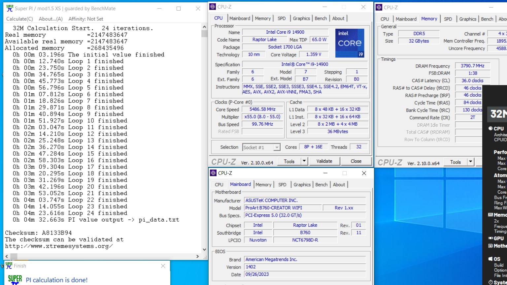507x285 pixels.
Task: Click the Memory Size 32 GBytes value
Action: click(419, 41)
